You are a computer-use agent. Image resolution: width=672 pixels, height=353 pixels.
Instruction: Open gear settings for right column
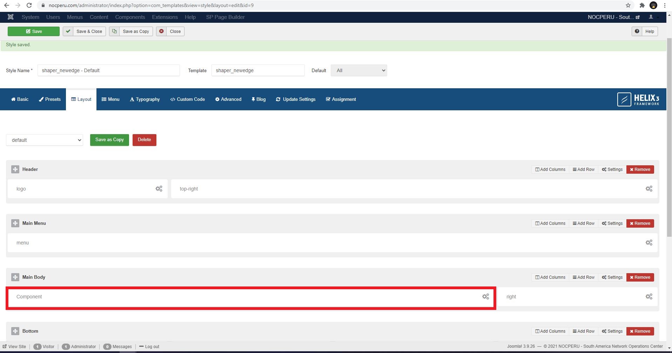click(x=649, y=297)
